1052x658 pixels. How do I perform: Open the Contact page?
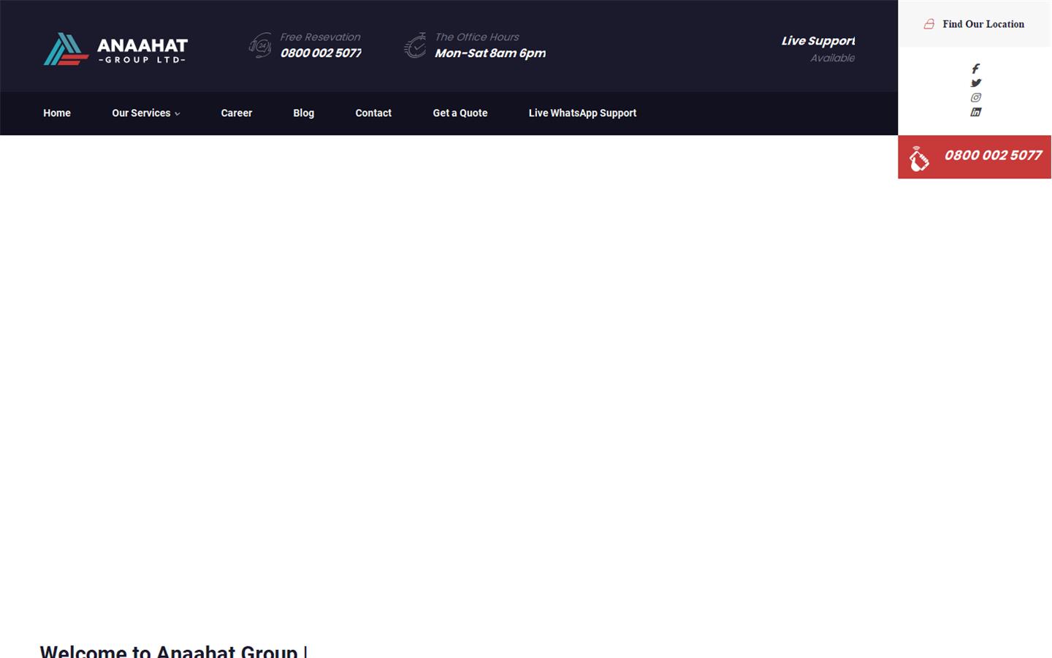click(x=373, y=113)
